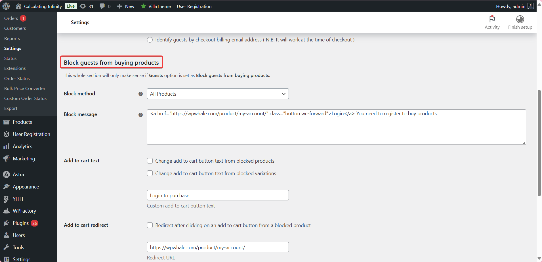Click the Tools wrench icon
This screenshot has width=542, height=262.
(6, 247)
